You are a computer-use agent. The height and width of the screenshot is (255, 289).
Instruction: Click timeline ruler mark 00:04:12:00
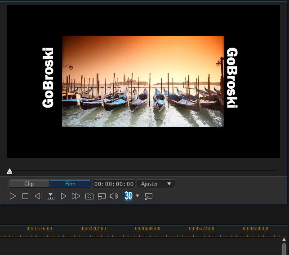tap(93, 229)
